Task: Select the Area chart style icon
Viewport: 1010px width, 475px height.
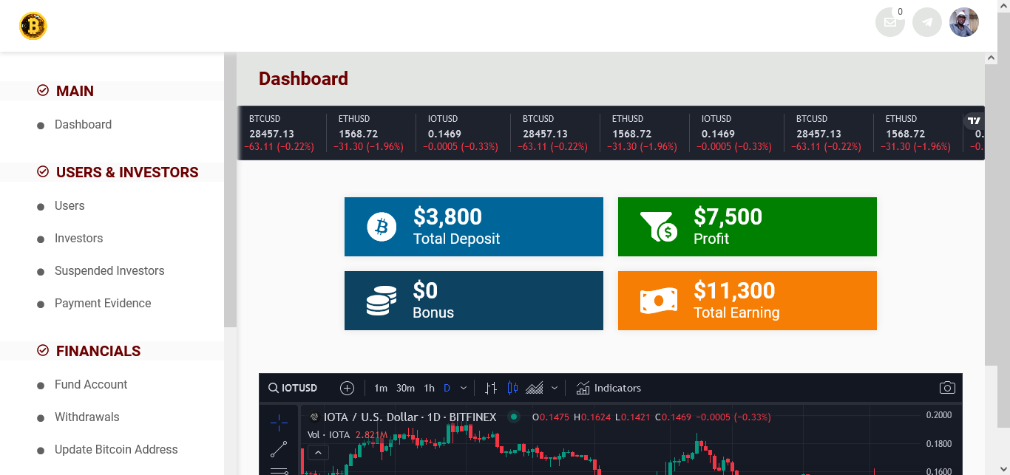Action: (x=535, y=388)
